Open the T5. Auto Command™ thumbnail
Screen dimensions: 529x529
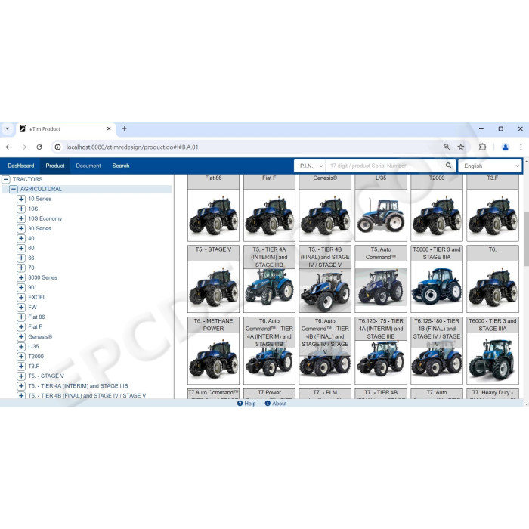coord(381,286)
